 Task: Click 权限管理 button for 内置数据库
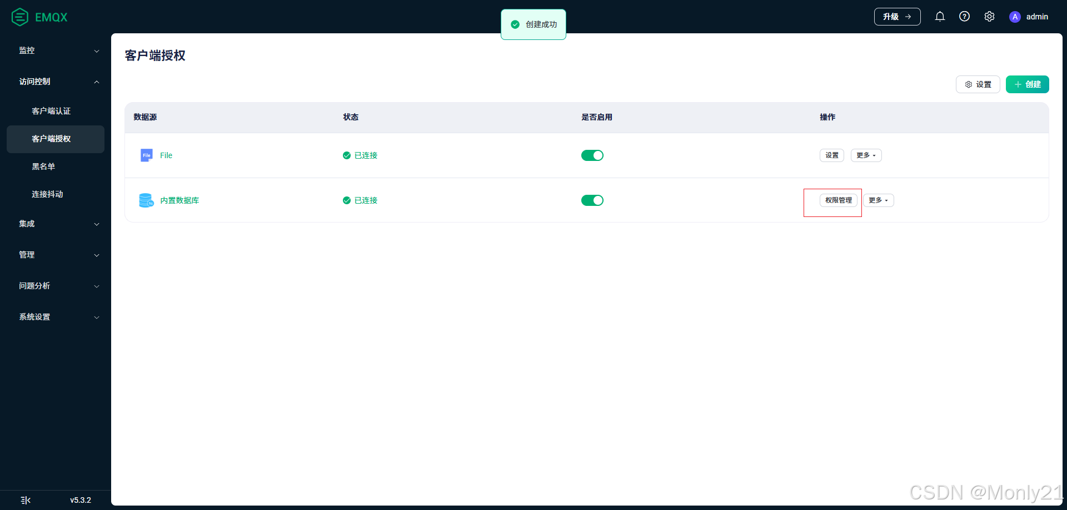click(838, 200)
